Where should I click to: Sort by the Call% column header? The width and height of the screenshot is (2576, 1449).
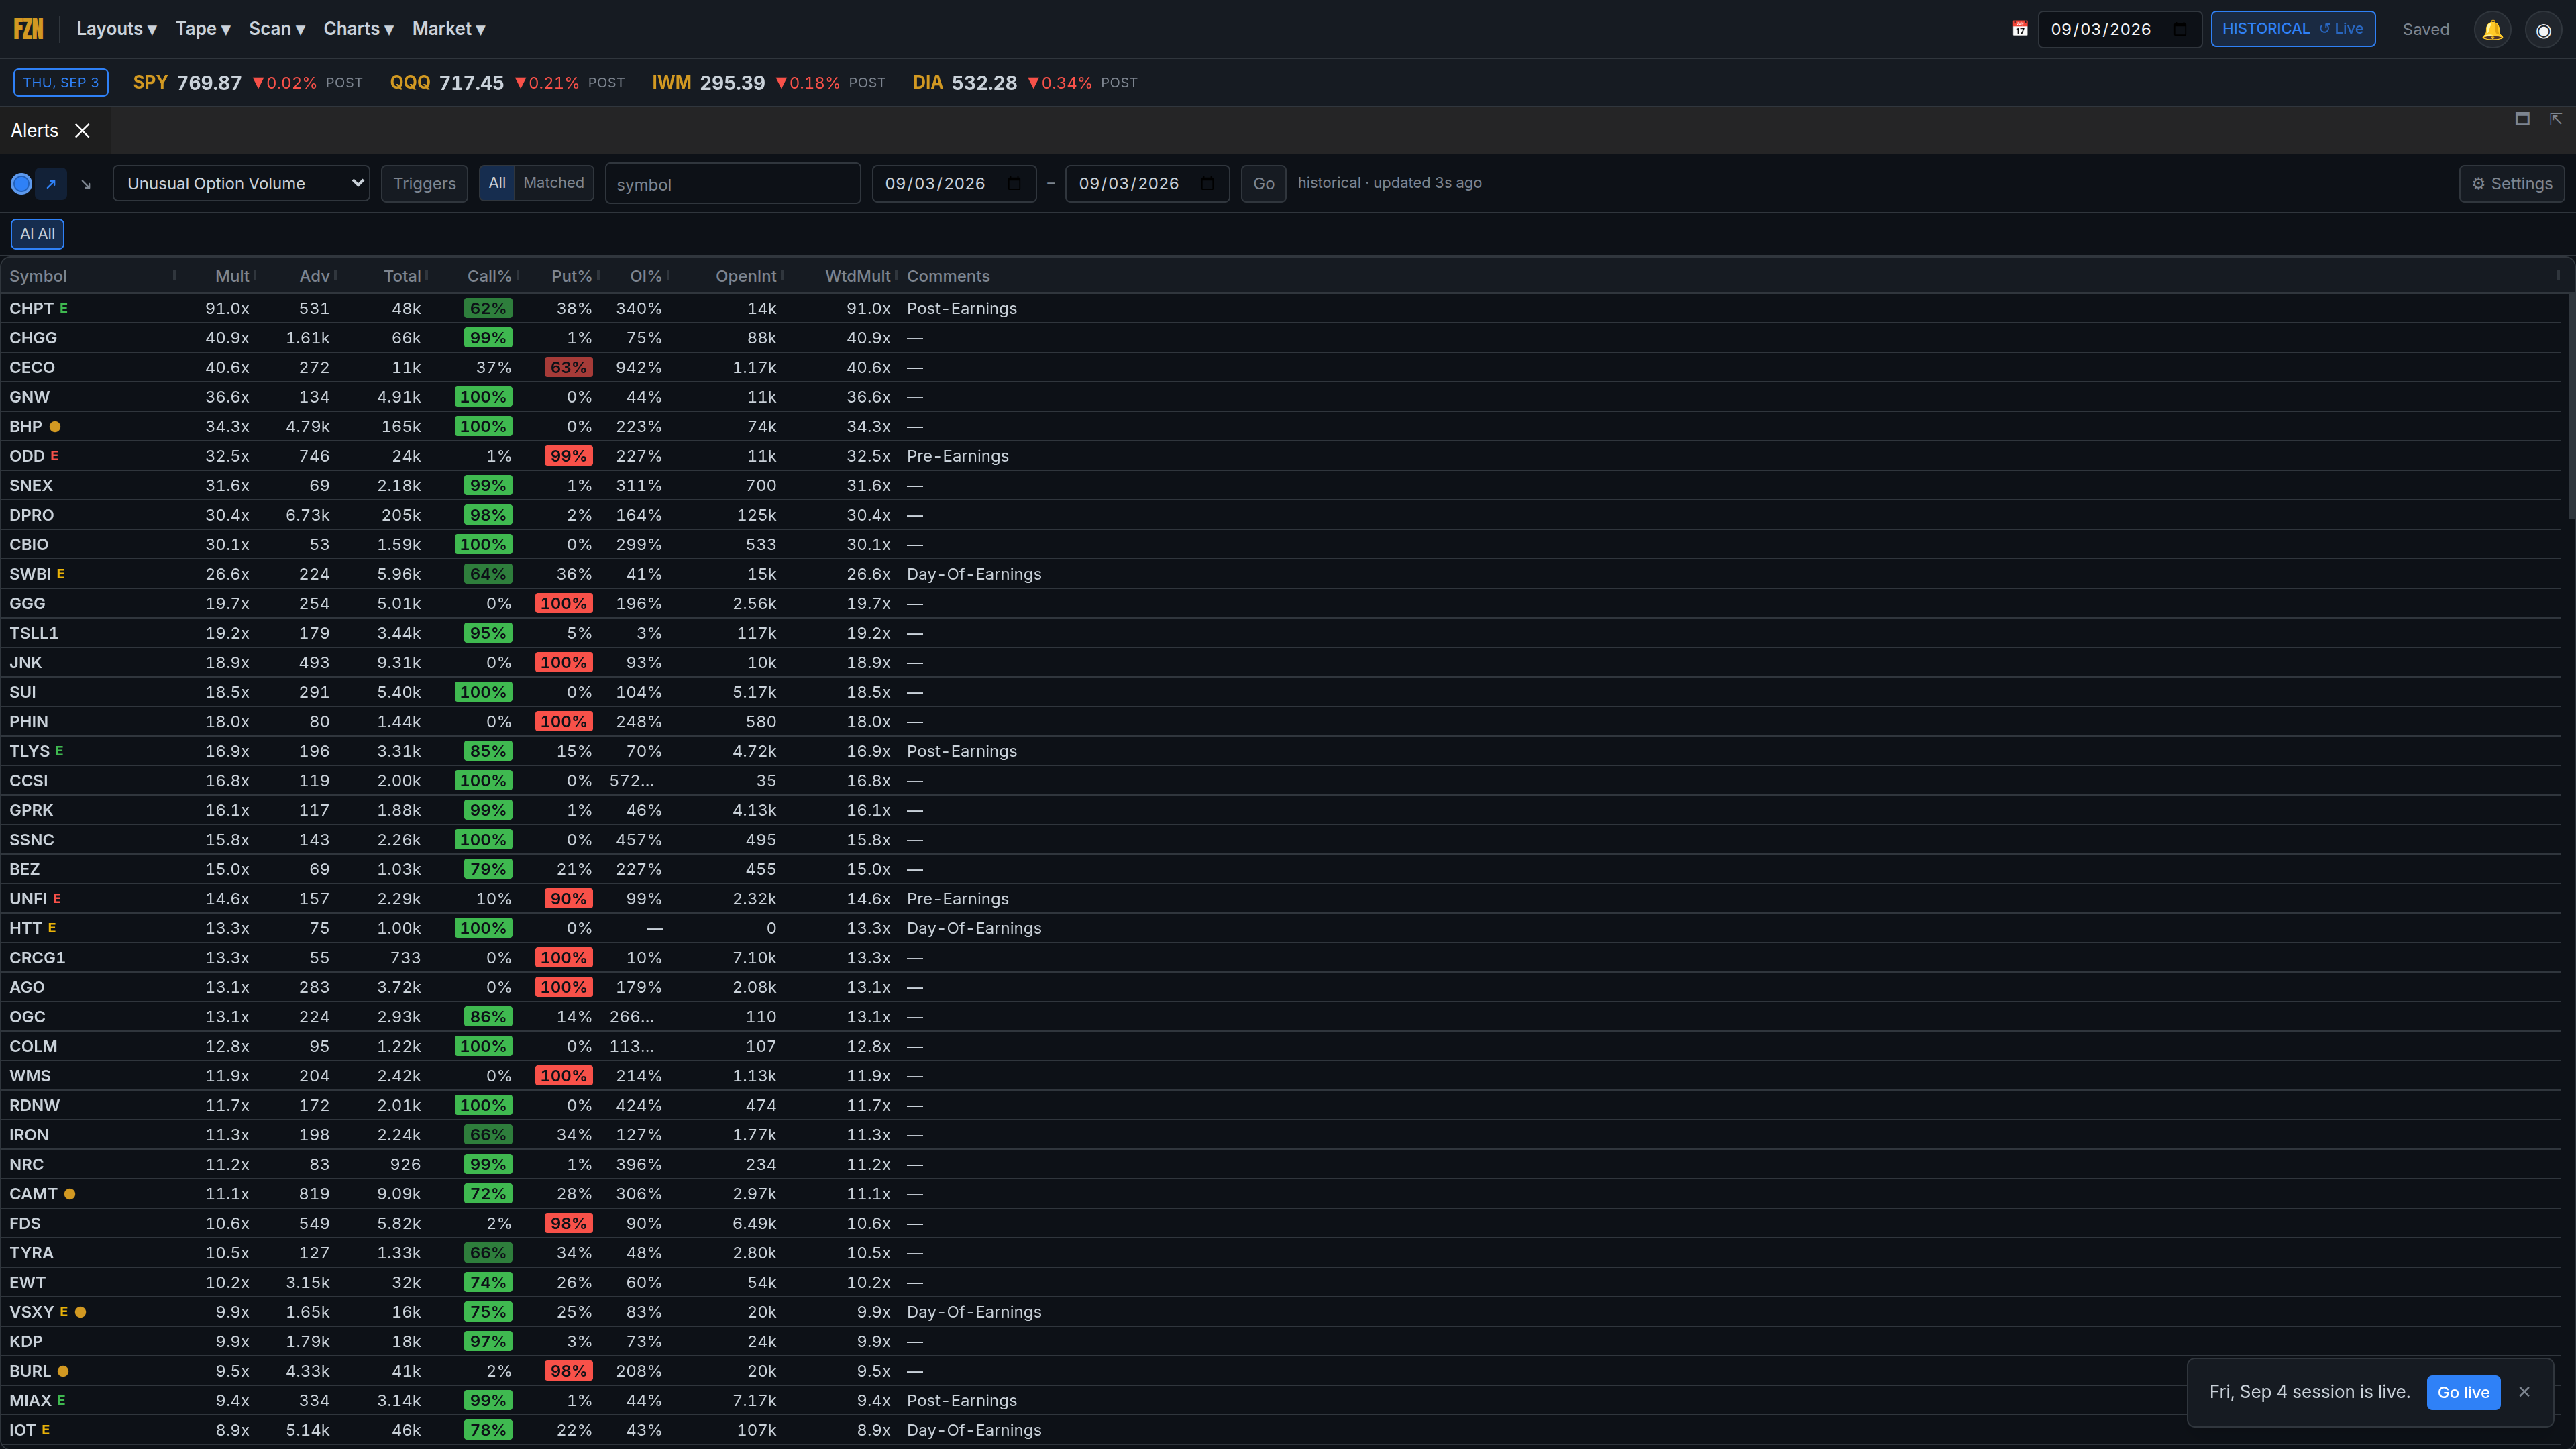[489, 276]
